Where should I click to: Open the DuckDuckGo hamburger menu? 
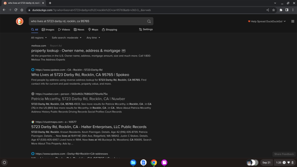click(293, 22)
